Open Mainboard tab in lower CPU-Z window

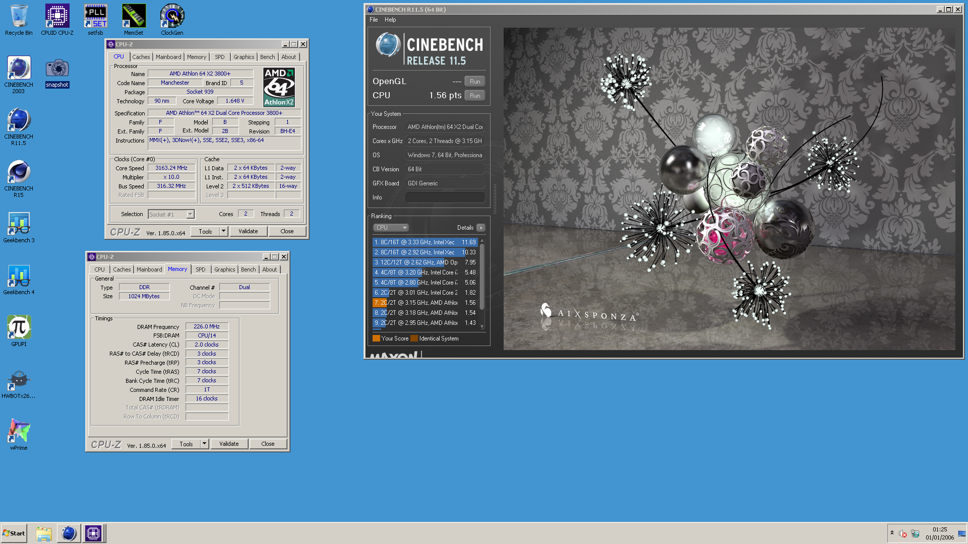pyautogui.click(x=149, y=269)
